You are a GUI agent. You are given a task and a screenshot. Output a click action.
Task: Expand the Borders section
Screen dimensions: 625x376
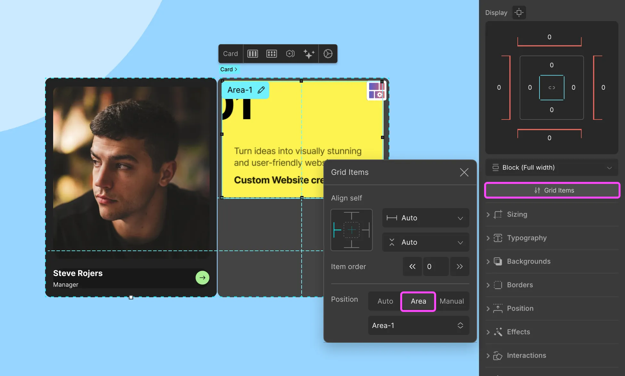[x=552, y=285]
